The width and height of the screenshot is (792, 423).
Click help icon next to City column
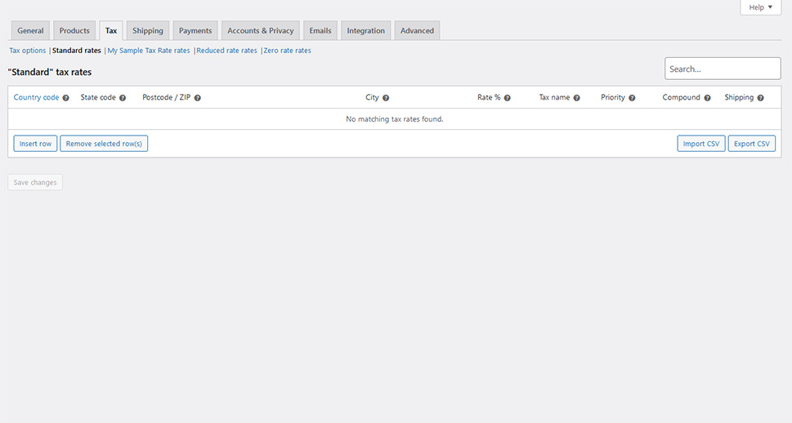[386, 98]
